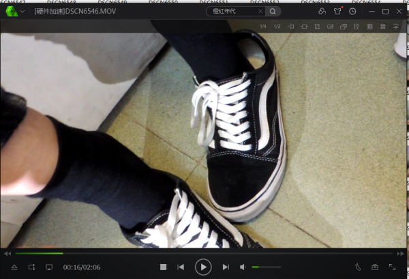Viewport: 409px width, 279px height.
Task: Open the playback history clock icon
Action: point(352,12)
